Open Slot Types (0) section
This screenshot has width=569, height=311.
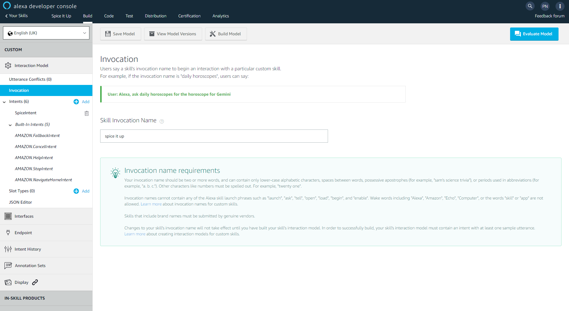[22, 191]
